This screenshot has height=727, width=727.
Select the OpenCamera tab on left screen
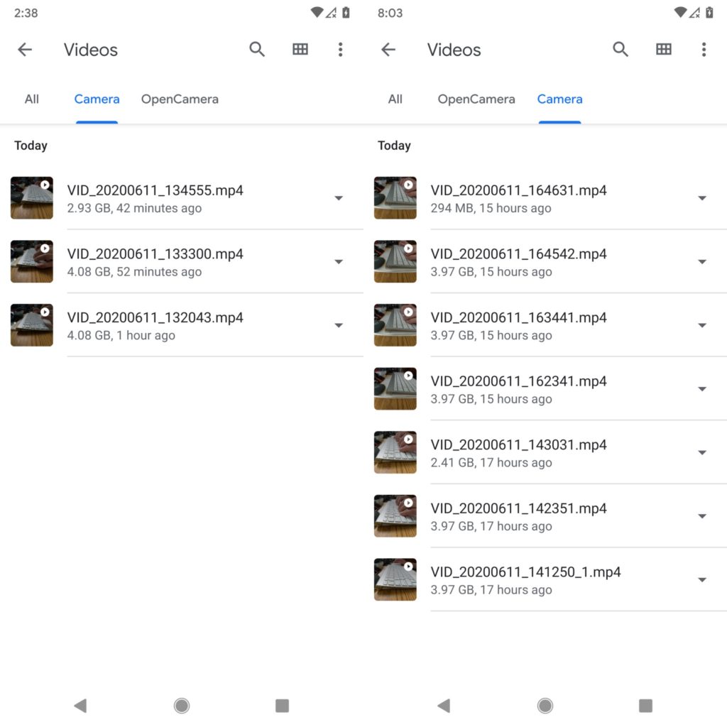(x=180, y=99)
